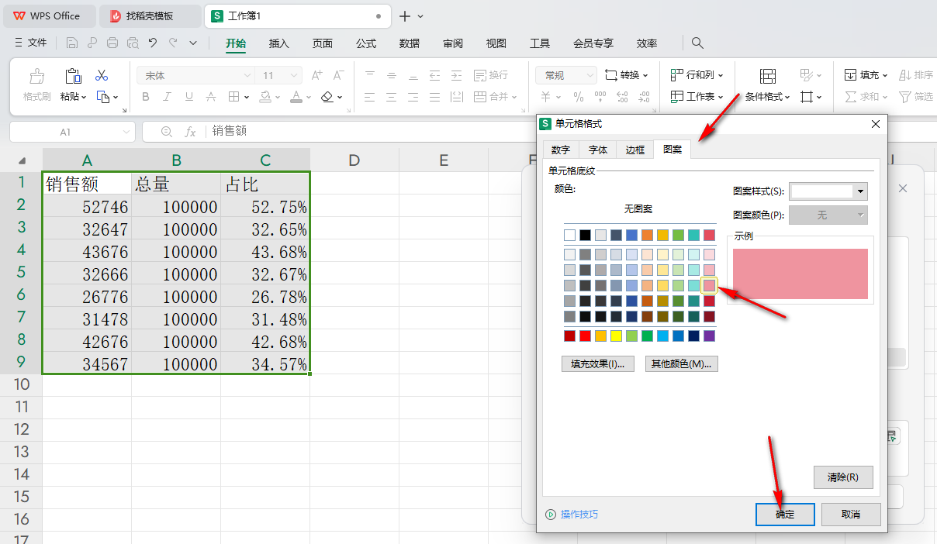Screen dimensions: 937x544
Task: Click the Undo arrow icon
Action: 153,43
